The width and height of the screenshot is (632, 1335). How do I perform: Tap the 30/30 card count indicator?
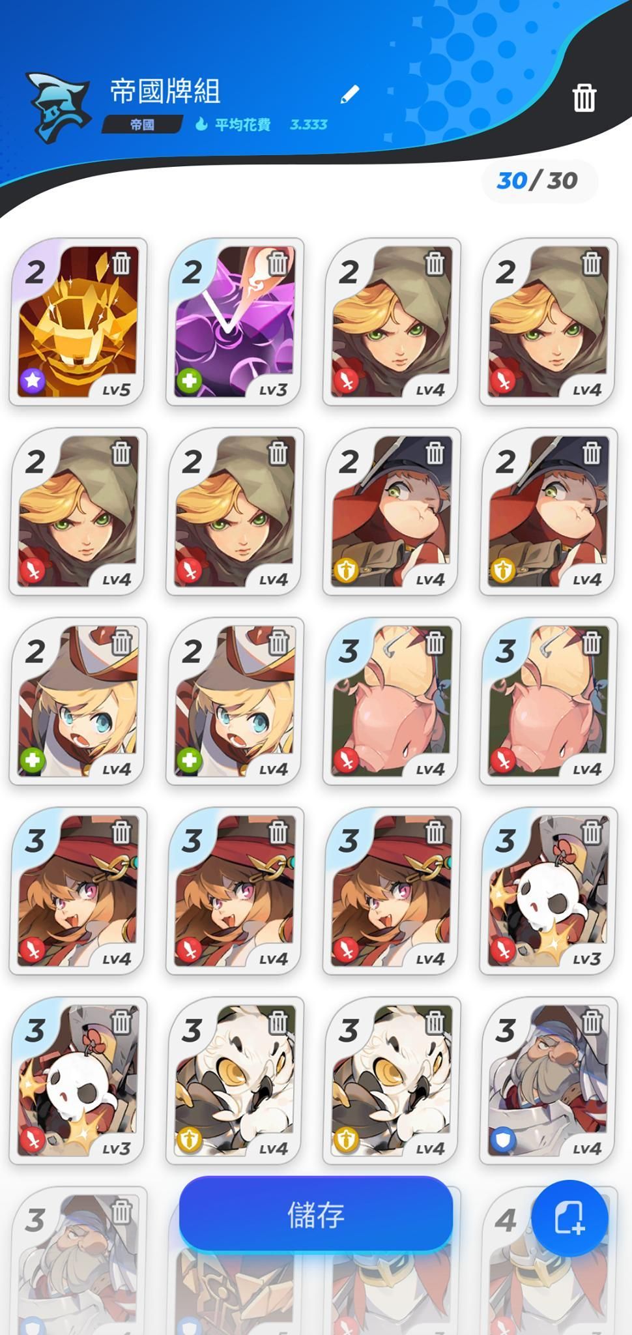[538, 181]
